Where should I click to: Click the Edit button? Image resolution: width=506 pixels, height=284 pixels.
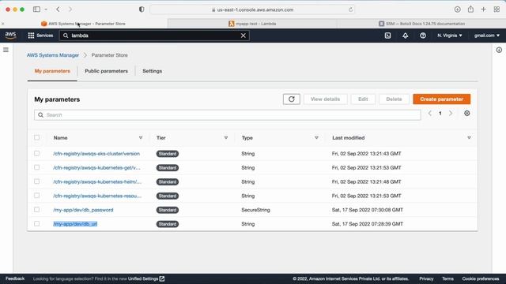pyautogui.click(x=363, y=99)
